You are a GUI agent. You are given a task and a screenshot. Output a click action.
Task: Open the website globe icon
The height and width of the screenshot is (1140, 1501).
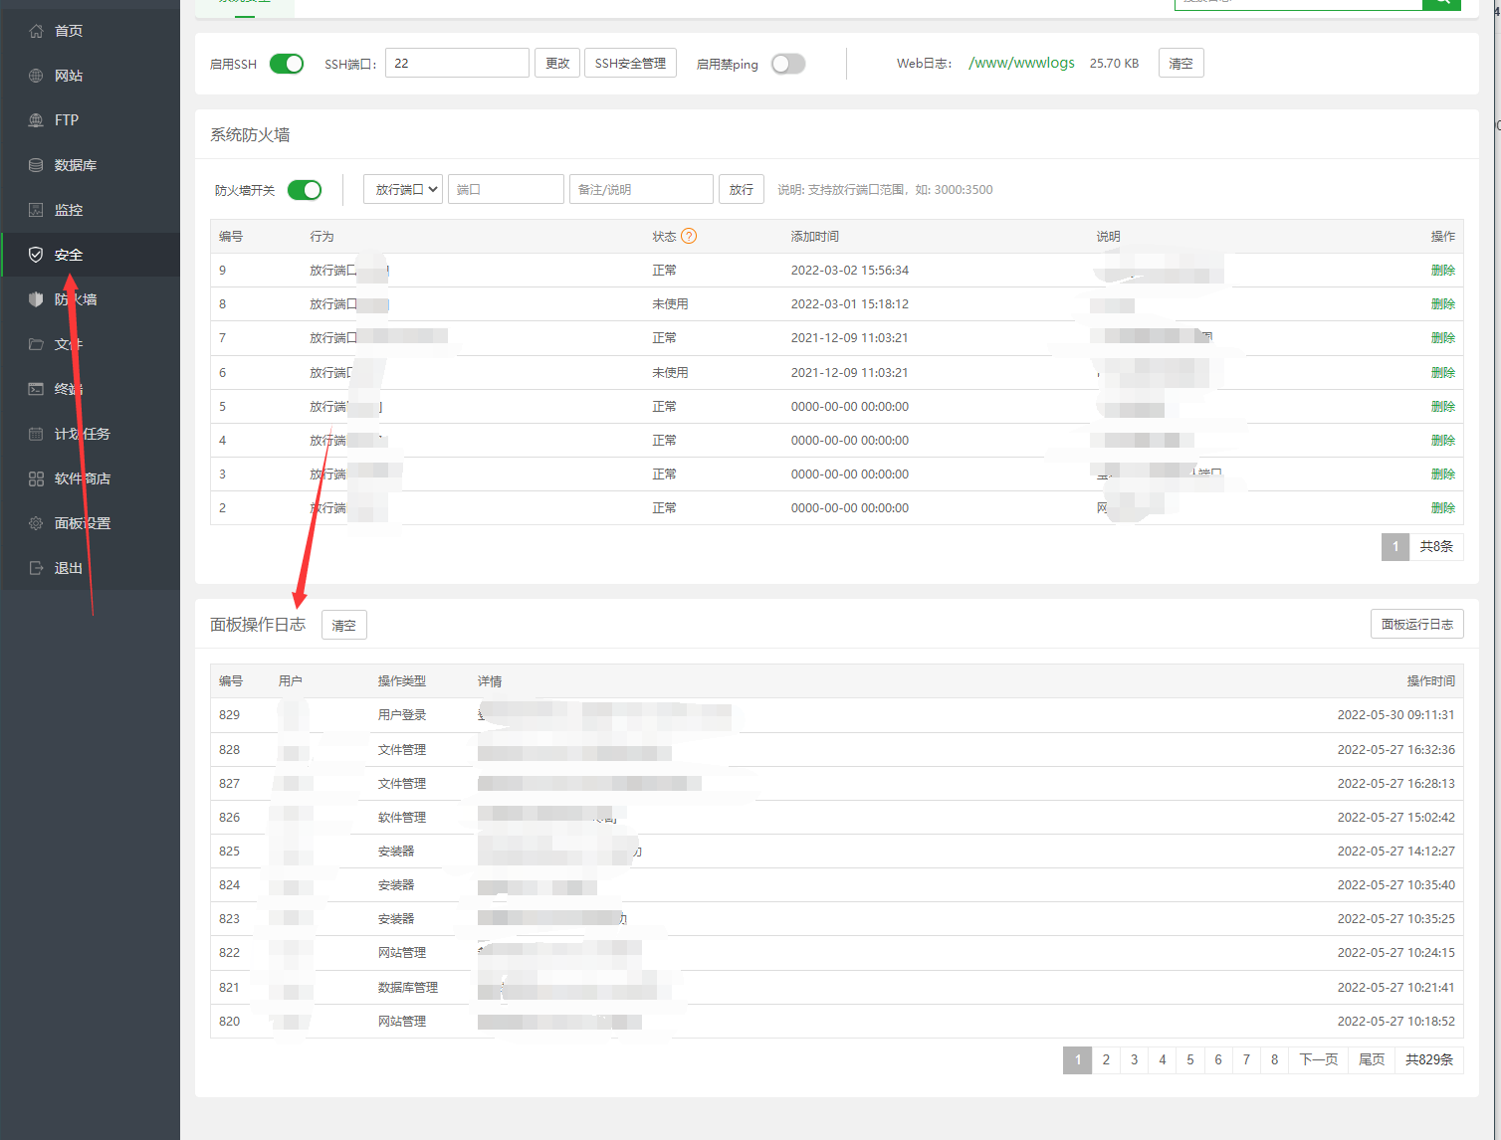tap(36, 76)
